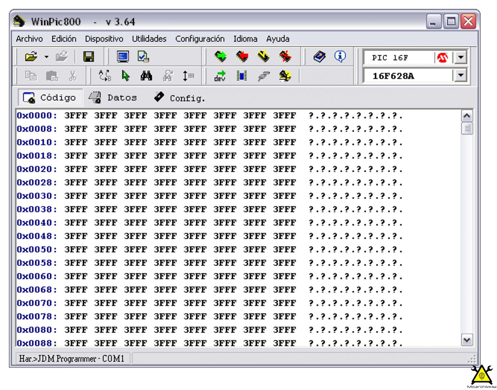Click first 3FFF word in row 0x0070
This screenshot has width=497, height=390.
(76, 303)
